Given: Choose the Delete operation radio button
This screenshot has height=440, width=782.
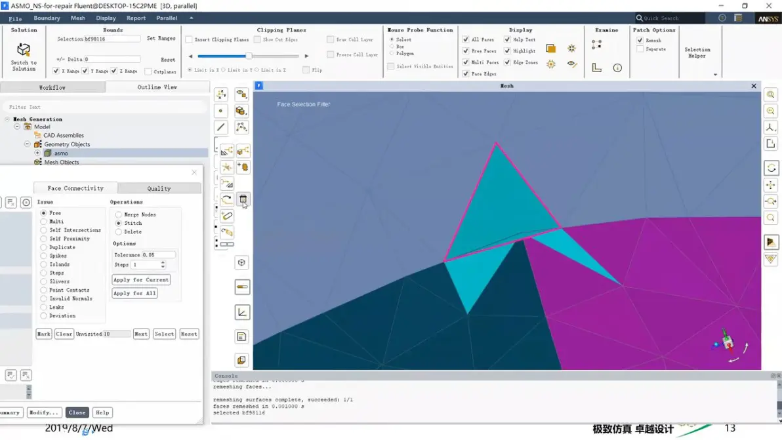Looking at the screenshot, I should click(x=119, y=231).
